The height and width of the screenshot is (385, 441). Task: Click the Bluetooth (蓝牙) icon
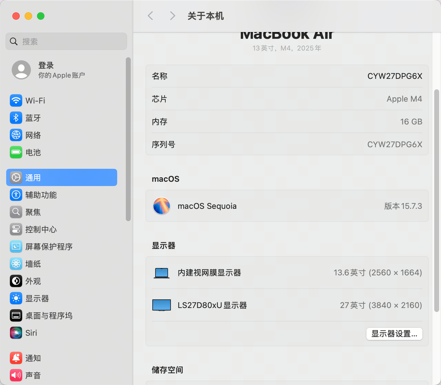click(16, 118)
